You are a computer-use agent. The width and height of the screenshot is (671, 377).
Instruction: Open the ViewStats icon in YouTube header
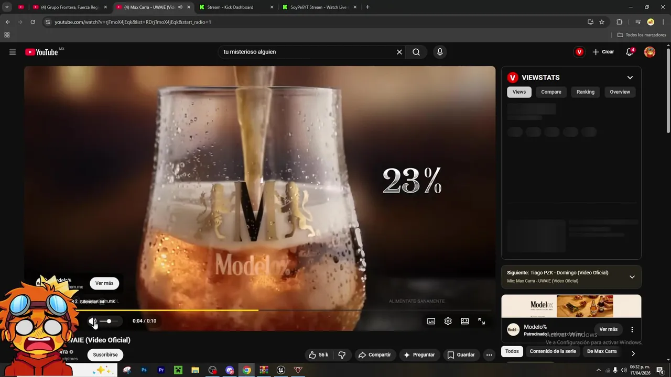click(579, 52)
